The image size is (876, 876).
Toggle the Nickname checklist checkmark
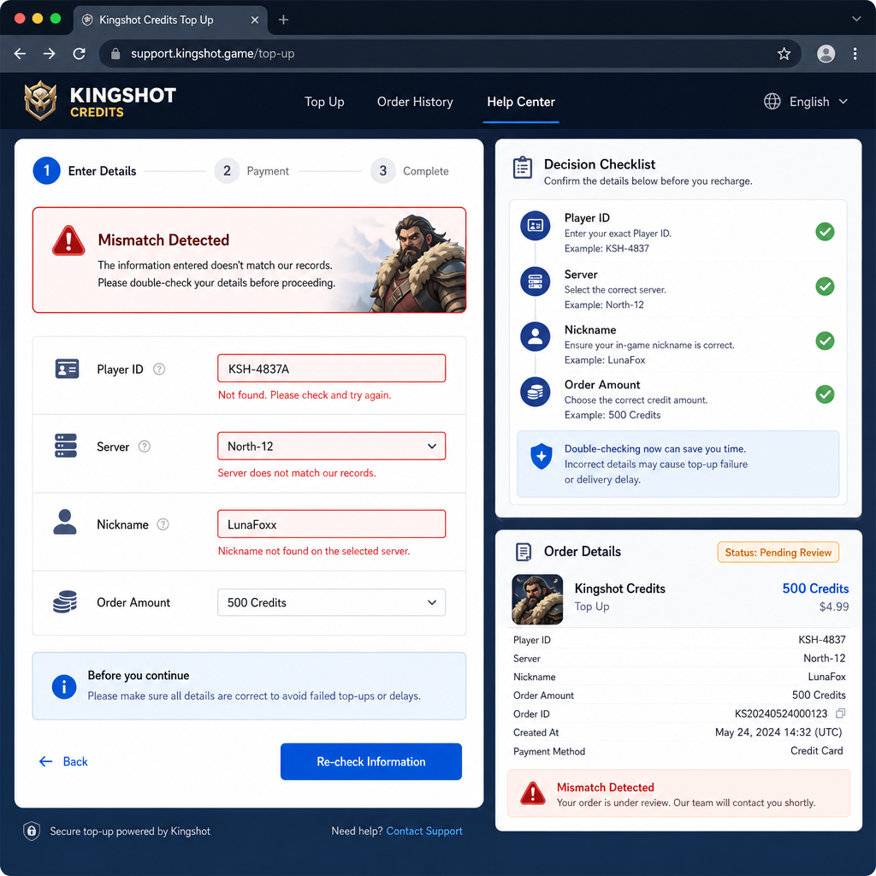(825, 340)
